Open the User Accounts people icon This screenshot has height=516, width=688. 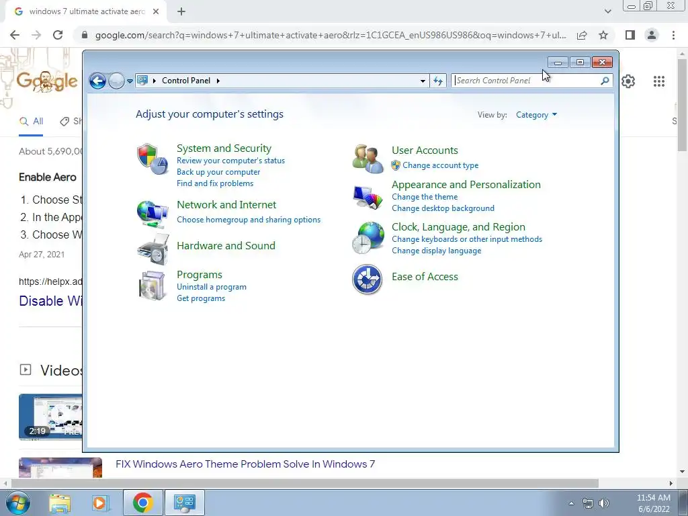pos(368,159)
